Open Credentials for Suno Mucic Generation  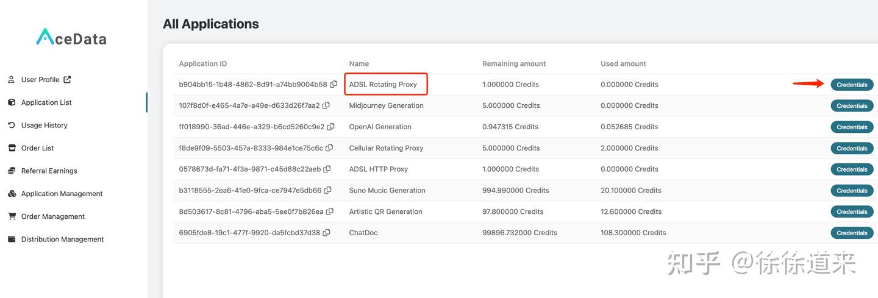pos(852,191)
